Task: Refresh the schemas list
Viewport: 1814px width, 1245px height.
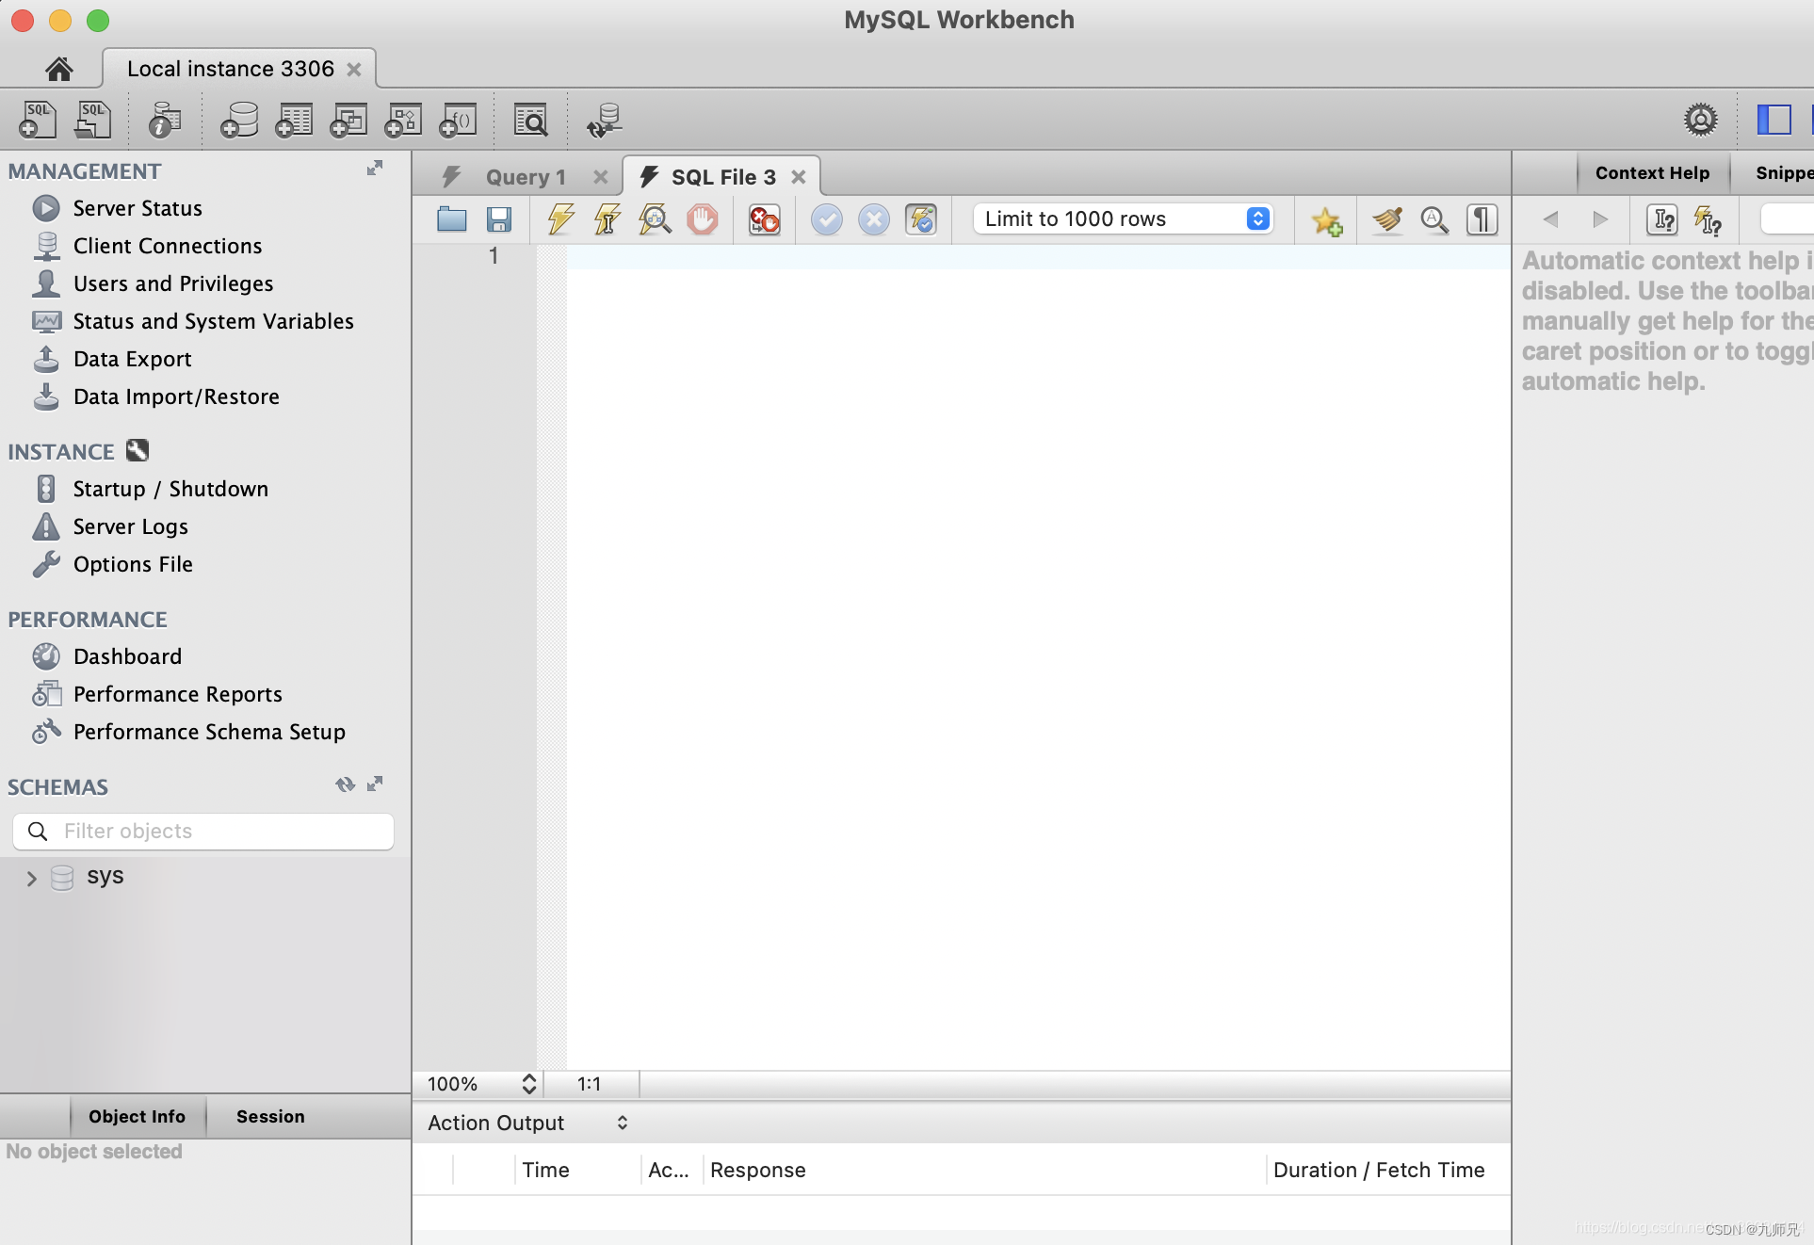Action: [x=345, y=784]
